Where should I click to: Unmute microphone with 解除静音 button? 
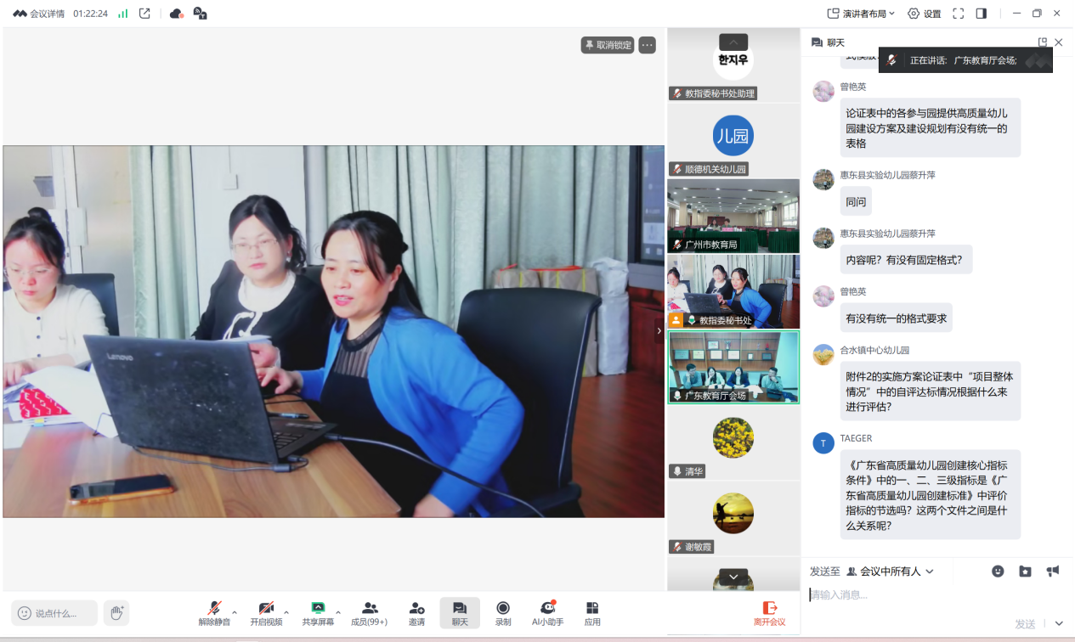click(214, 612)
